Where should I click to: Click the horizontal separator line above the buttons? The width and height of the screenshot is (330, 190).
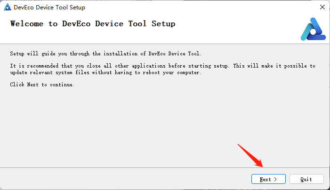[141, 167]
